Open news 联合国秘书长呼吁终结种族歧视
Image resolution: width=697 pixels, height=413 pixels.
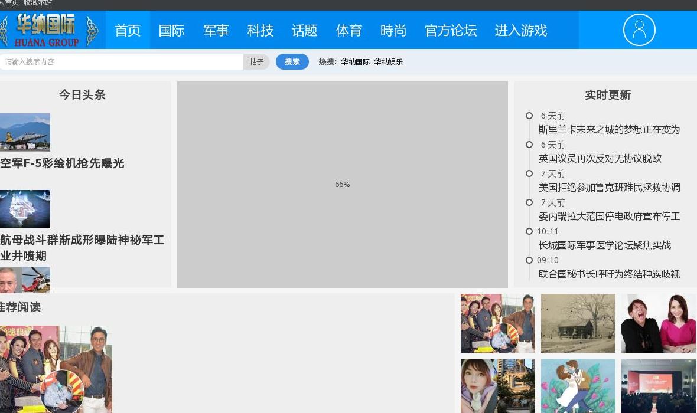[x=609, y=274]
